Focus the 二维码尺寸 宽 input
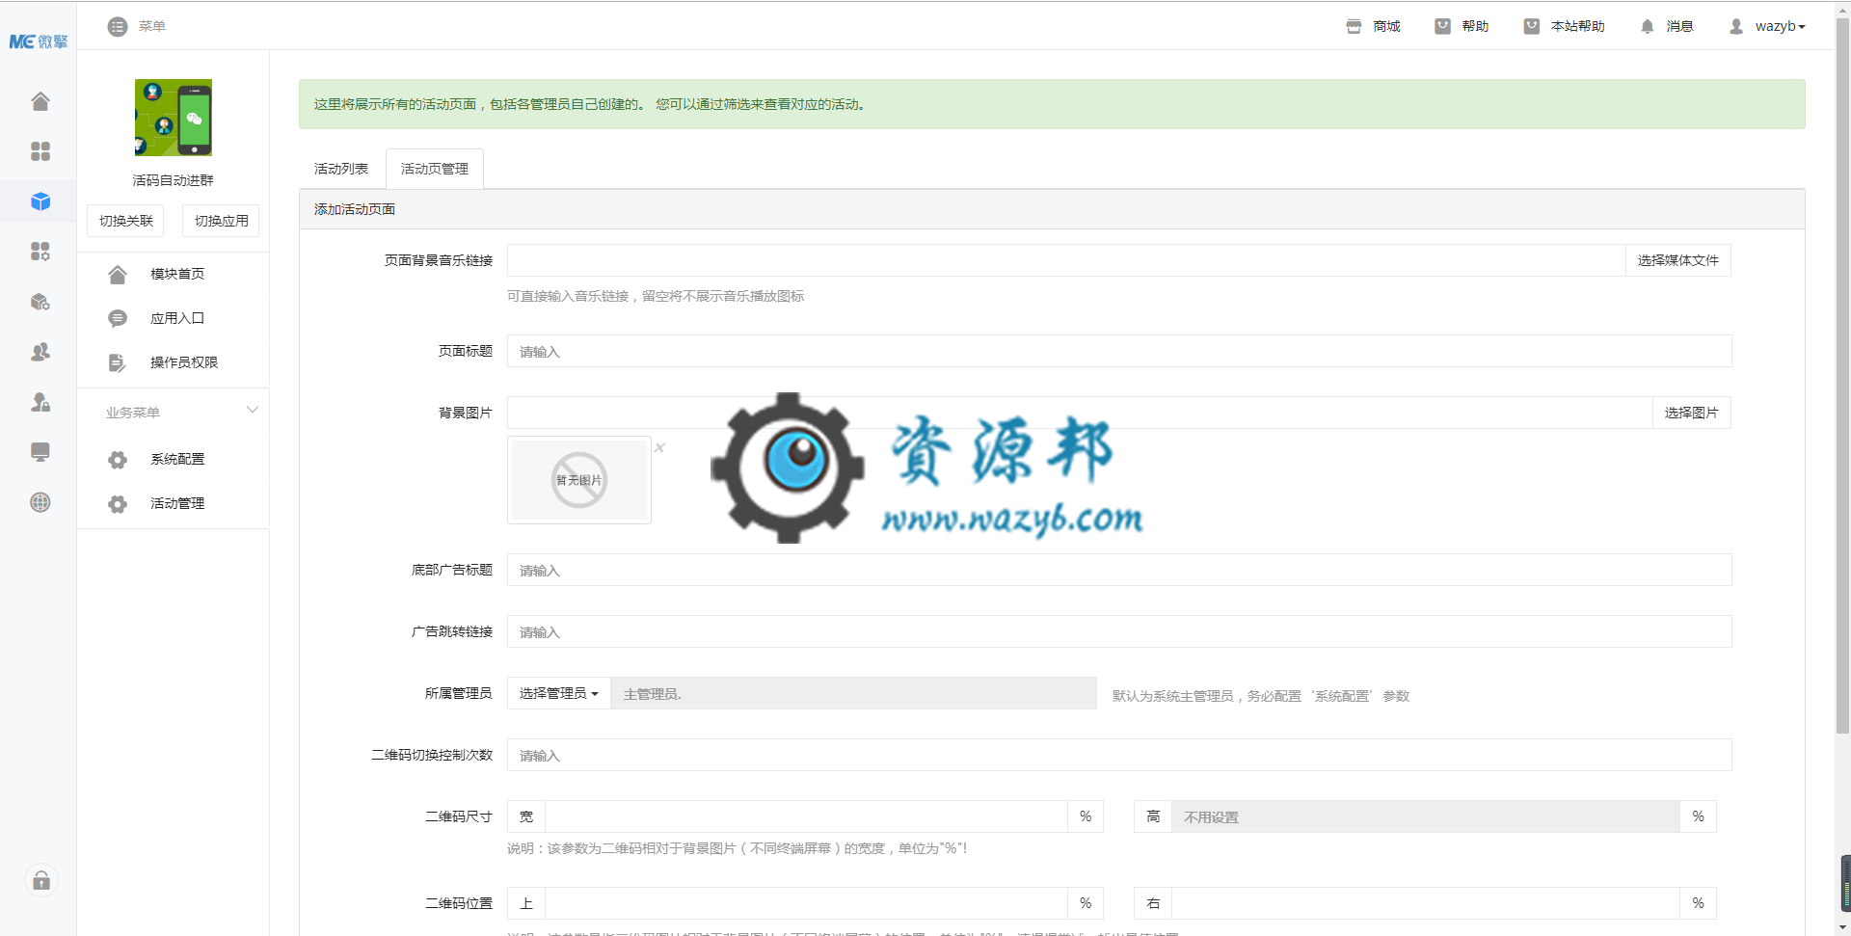The image size is (1851, 936). [806, 816]
